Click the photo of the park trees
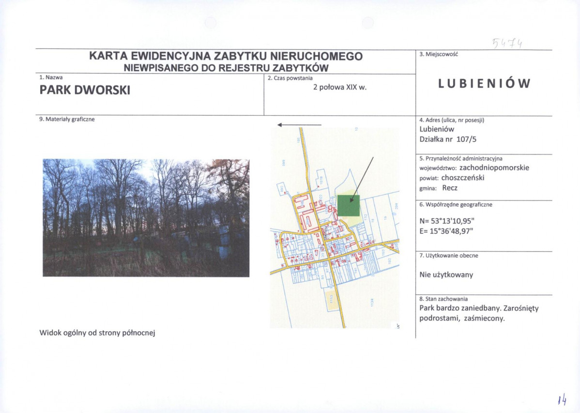The image size is (580, 413). coord(146,218)
